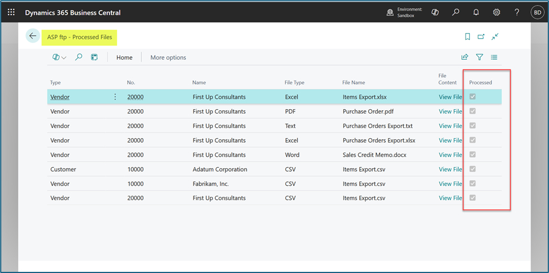This screenshot has width=549, height=273.
Task: Click the 20000 number in first row
Action: [135, 97]
